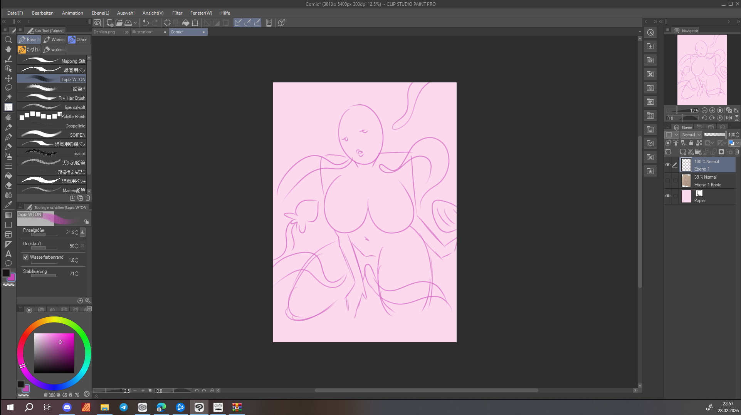Toggle the Wasserfarbenrand checkbox
The image size is (741, 415).
click(26, 257)
